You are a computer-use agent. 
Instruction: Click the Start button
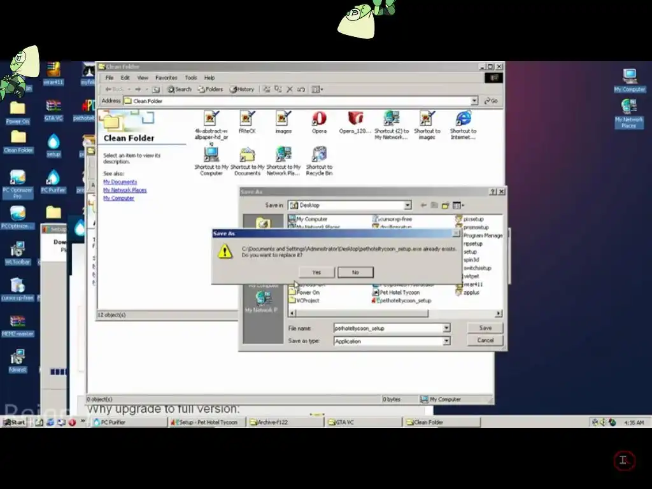(14, 423)
